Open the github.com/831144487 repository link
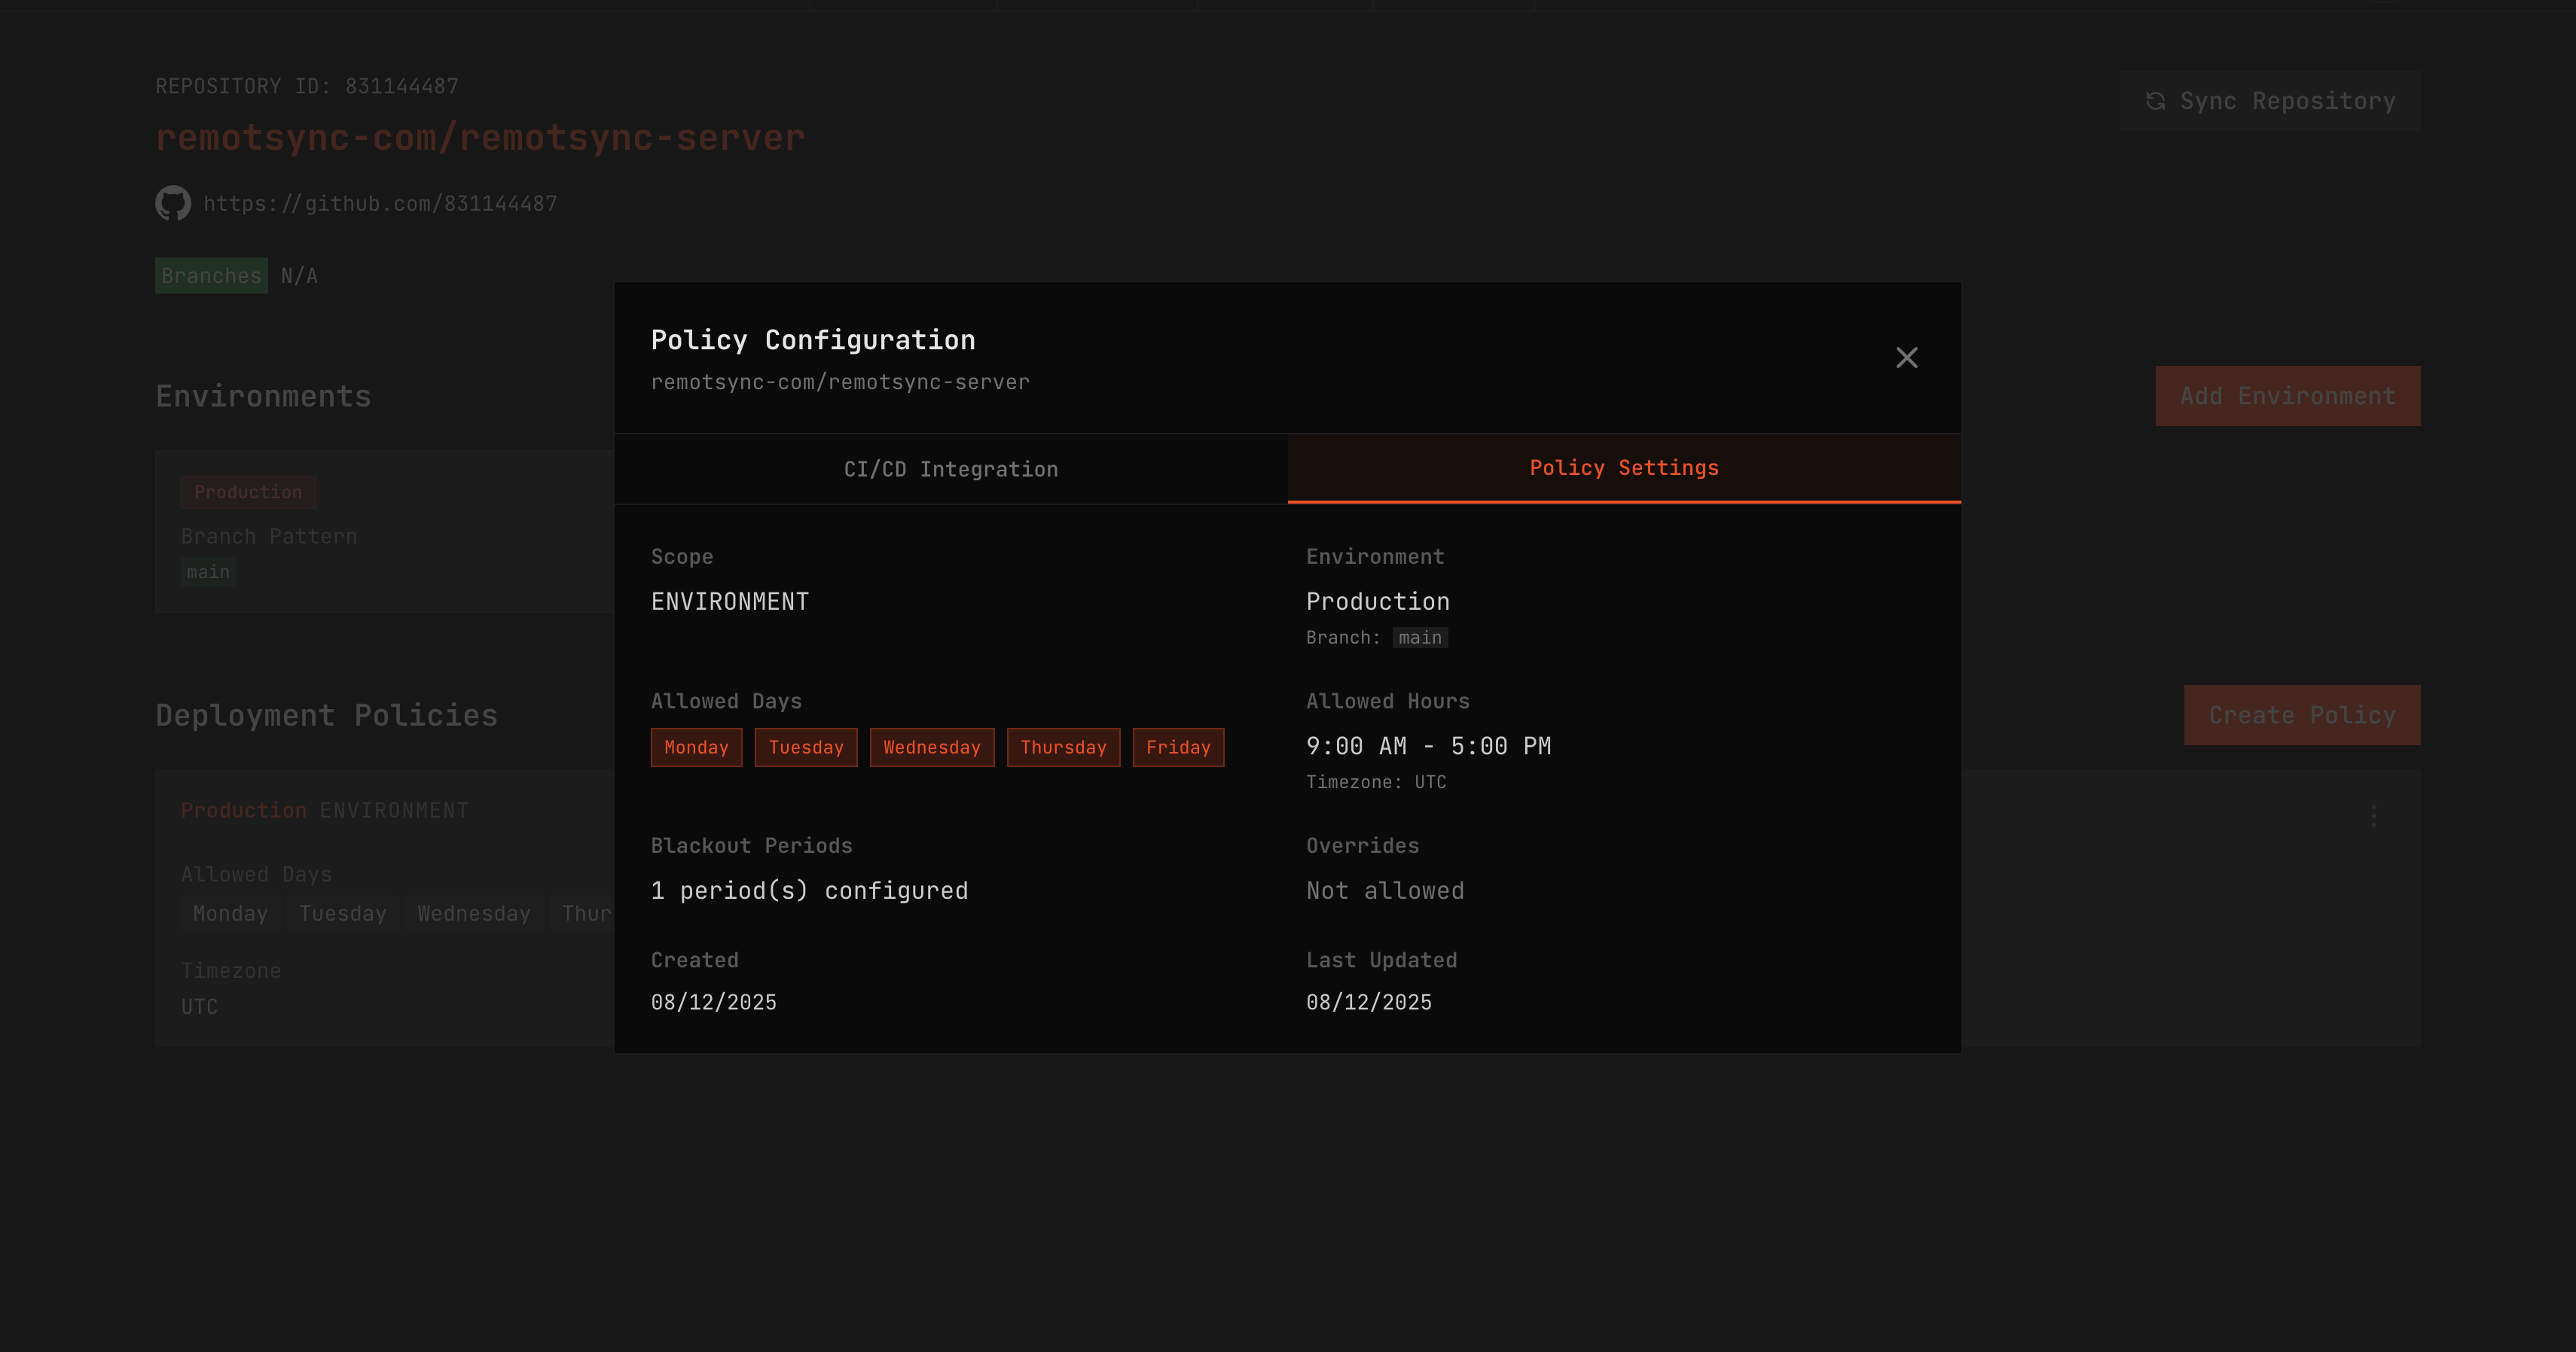The image size is (2576, 1352). [380, 204]
